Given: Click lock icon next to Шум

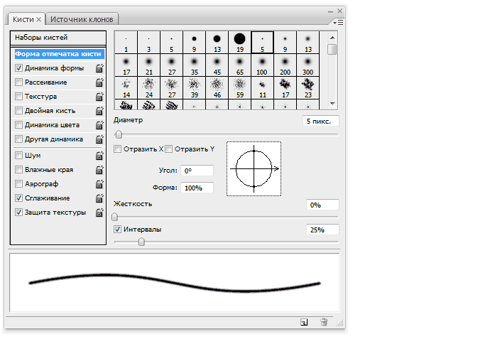Looking at the screenshot, I should [x=99, y=155].
